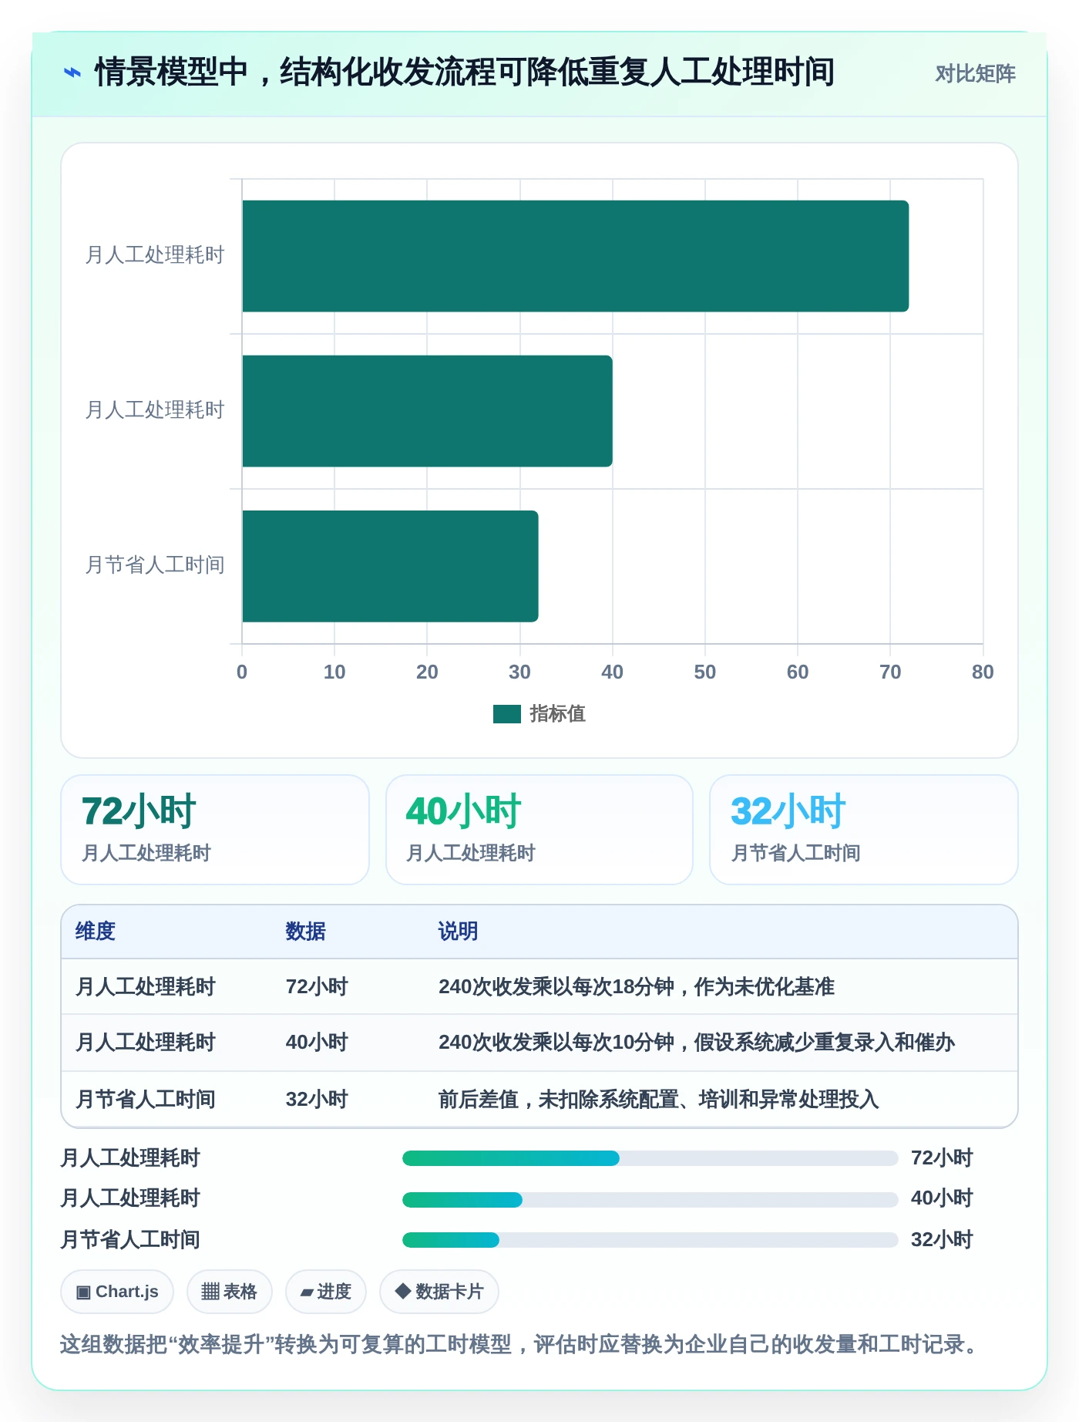The image size is (1079, 1422).
Task: Click the blue lightning icon beside the title
Action: coord(72,73)
